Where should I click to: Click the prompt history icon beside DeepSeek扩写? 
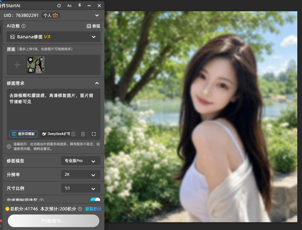[x=73, y=134]
